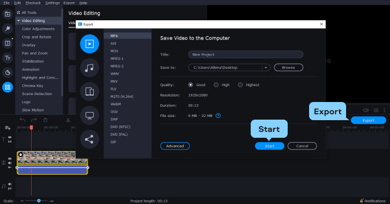The height and width of the screenshot is (204, 390).
Task: Mute the video track audio
Action: (10, 163)
